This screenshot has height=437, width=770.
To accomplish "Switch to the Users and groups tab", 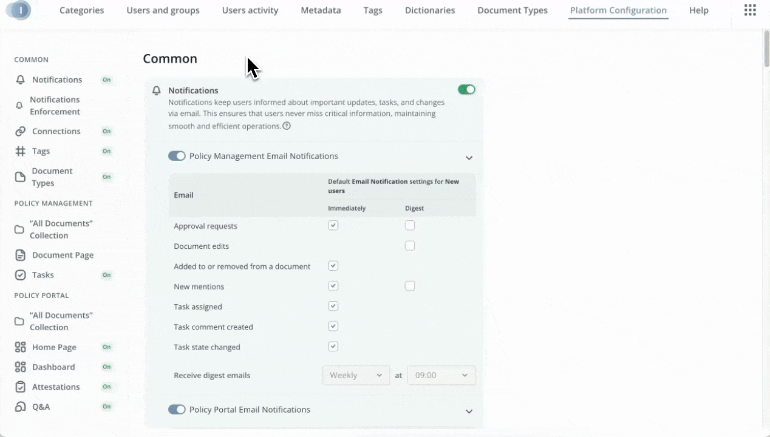I will coord(163,10).
